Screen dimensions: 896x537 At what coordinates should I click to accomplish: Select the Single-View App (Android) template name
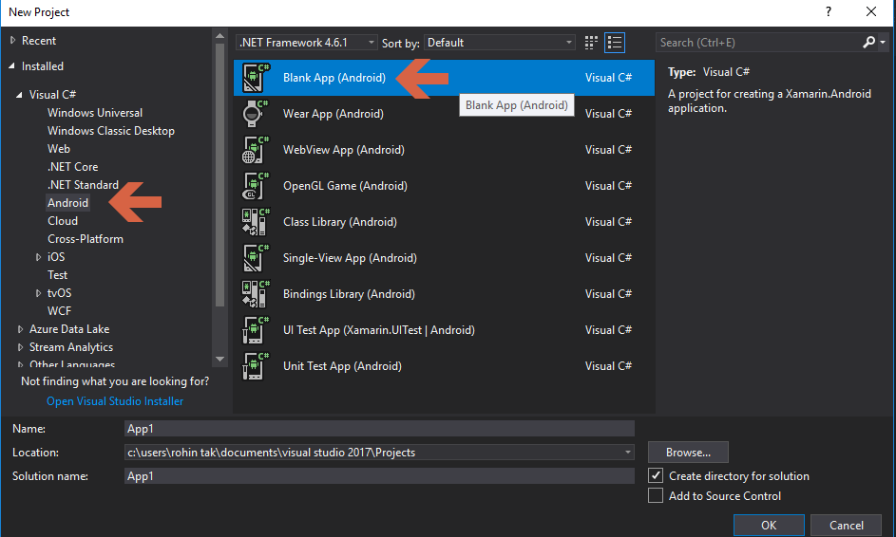[350, 258]
